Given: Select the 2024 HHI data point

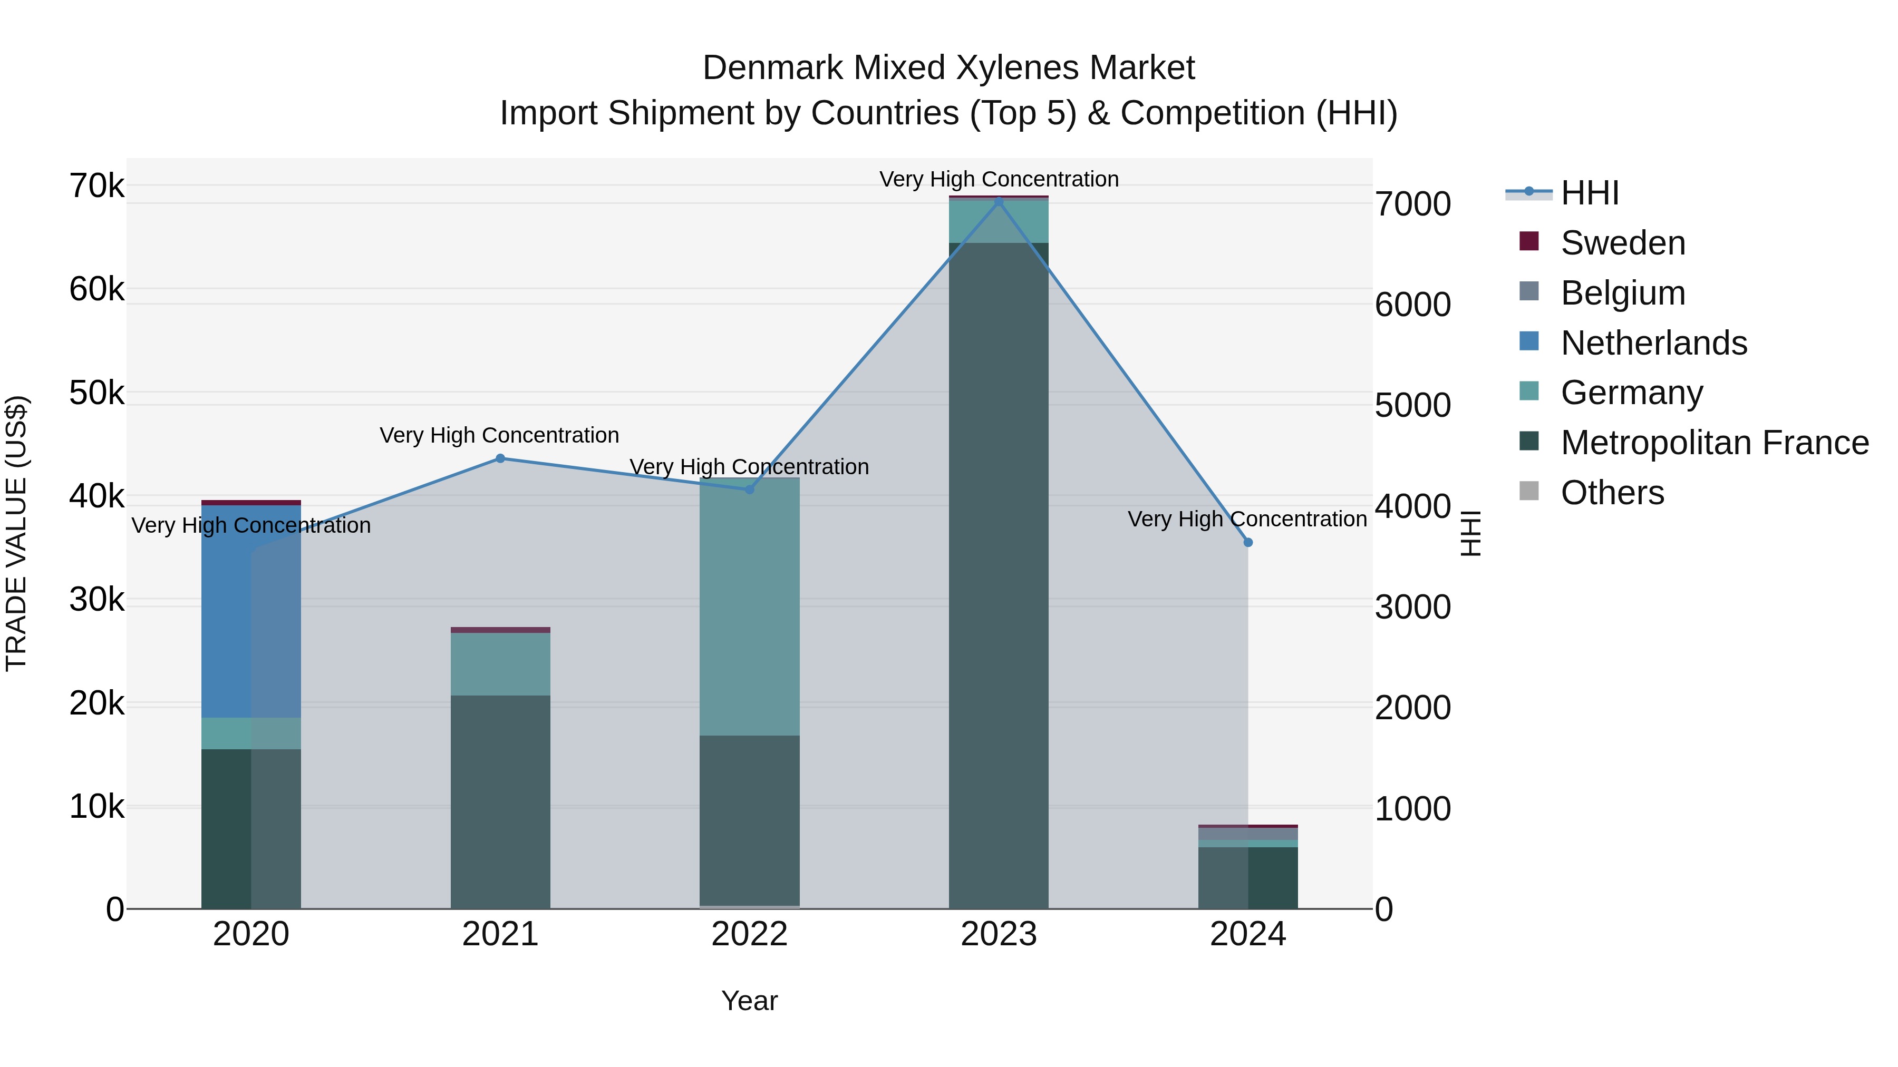Looking at the screenshot, I should coord(1248,543).
